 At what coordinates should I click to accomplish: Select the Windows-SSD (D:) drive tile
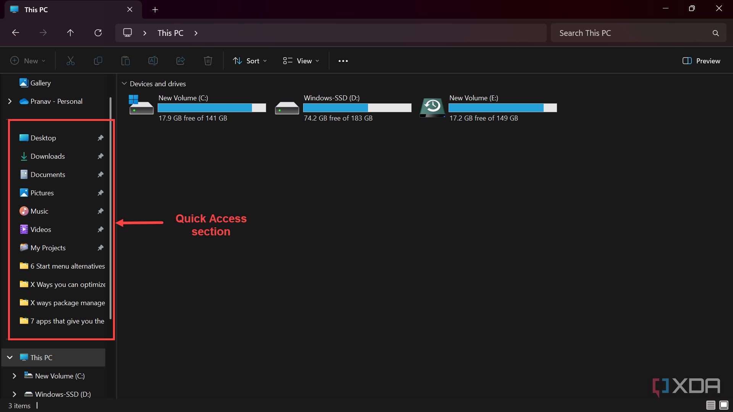coord(342,108)
